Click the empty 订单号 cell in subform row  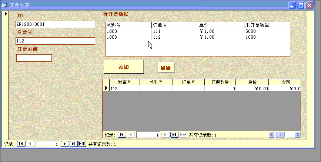coord(188,88)
